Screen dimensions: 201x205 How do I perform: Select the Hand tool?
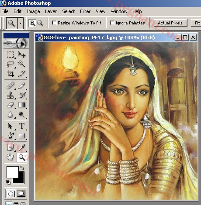[x=10, y=157]
